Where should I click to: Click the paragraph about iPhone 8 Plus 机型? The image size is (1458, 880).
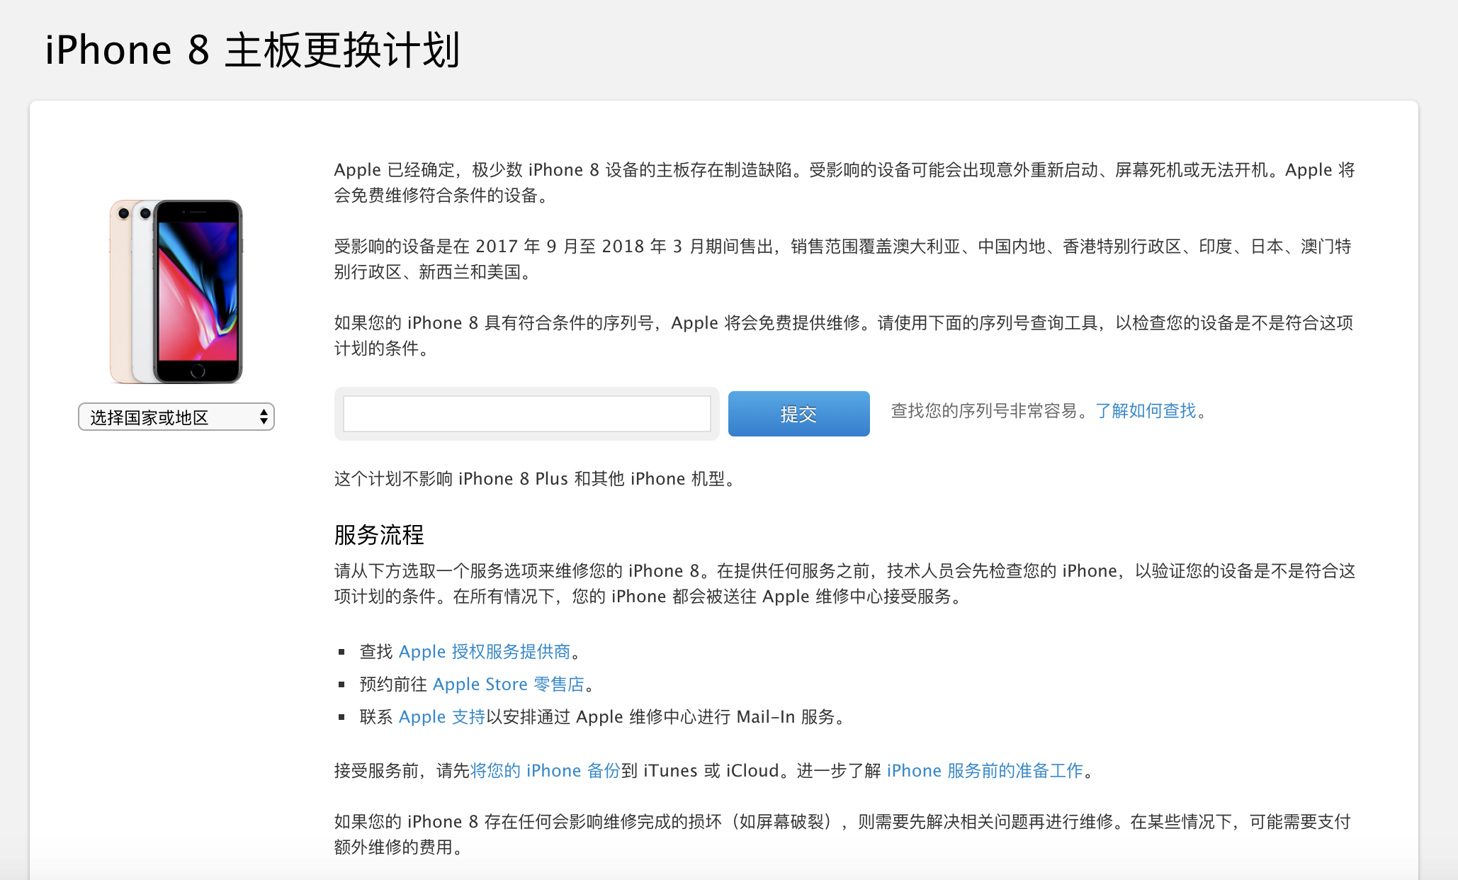click(x=536, y=479)
